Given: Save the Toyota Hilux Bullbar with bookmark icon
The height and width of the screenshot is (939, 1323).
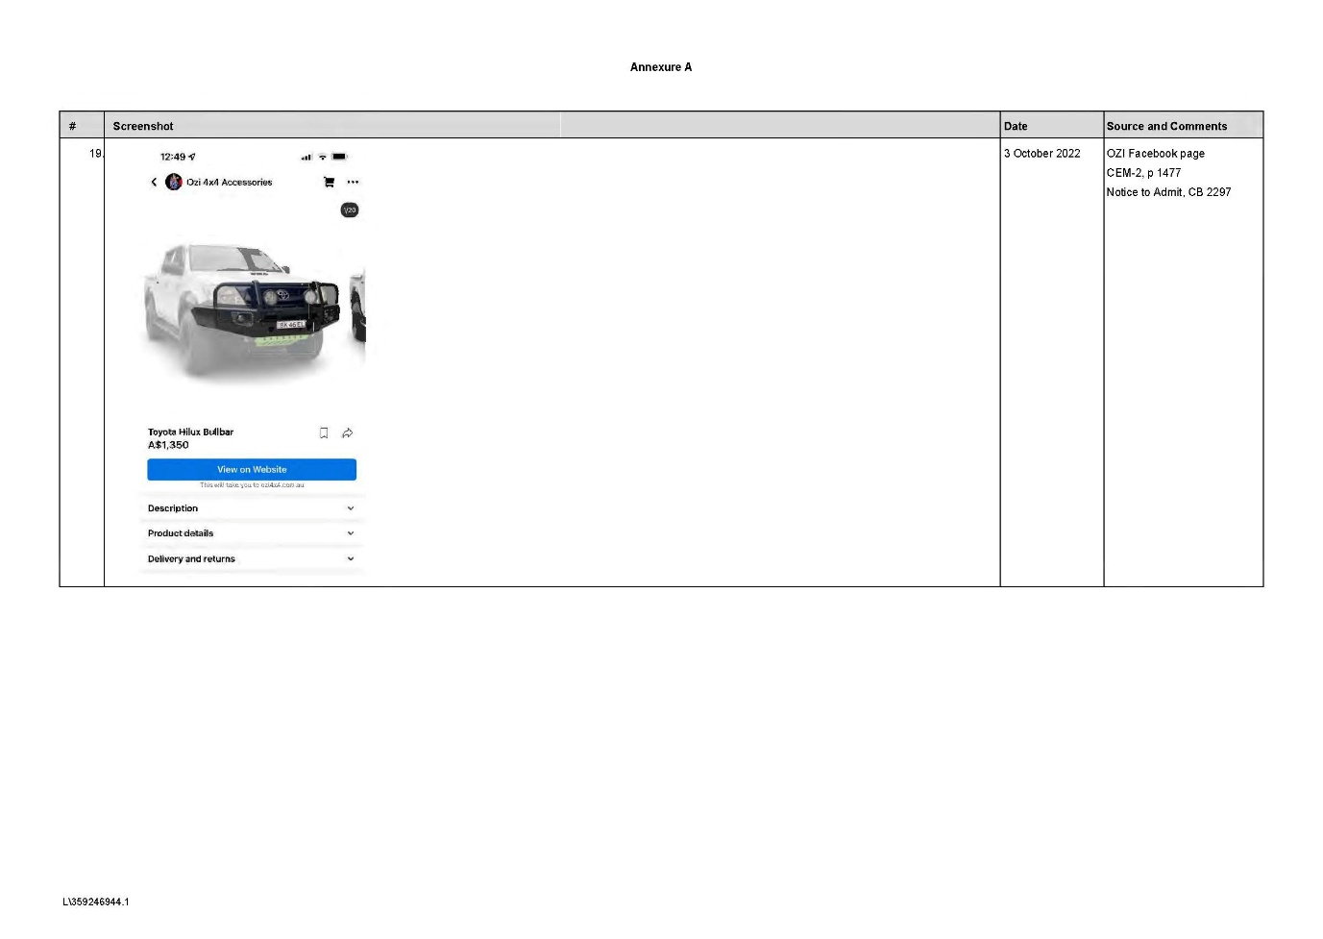Looking at the screenshot, I should 324,432.
